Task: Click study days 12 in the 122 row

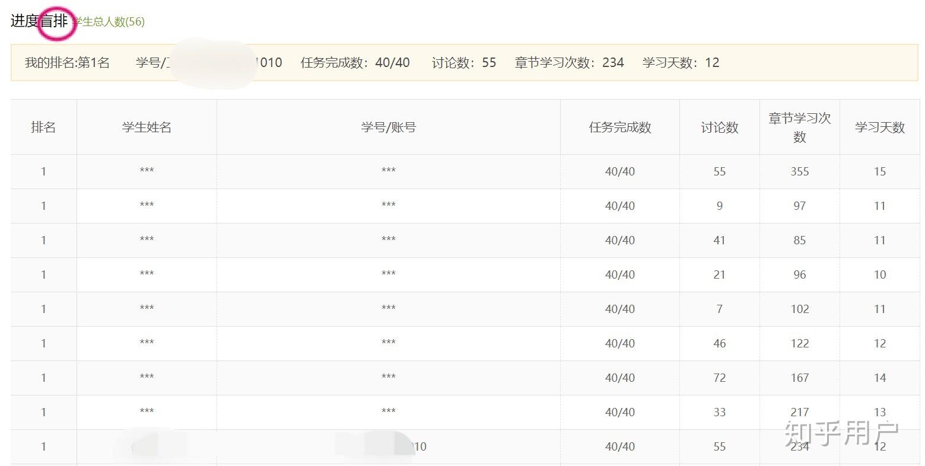Action: pyautogui.click(x=879, y=343)
